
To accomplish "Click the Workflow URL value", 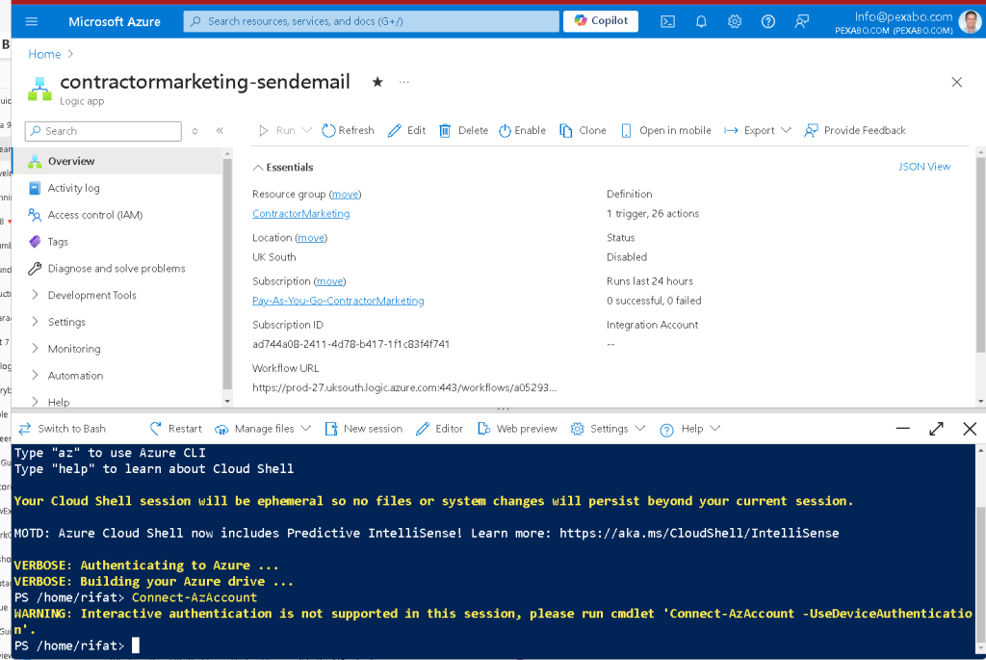I will pos(404,387).
